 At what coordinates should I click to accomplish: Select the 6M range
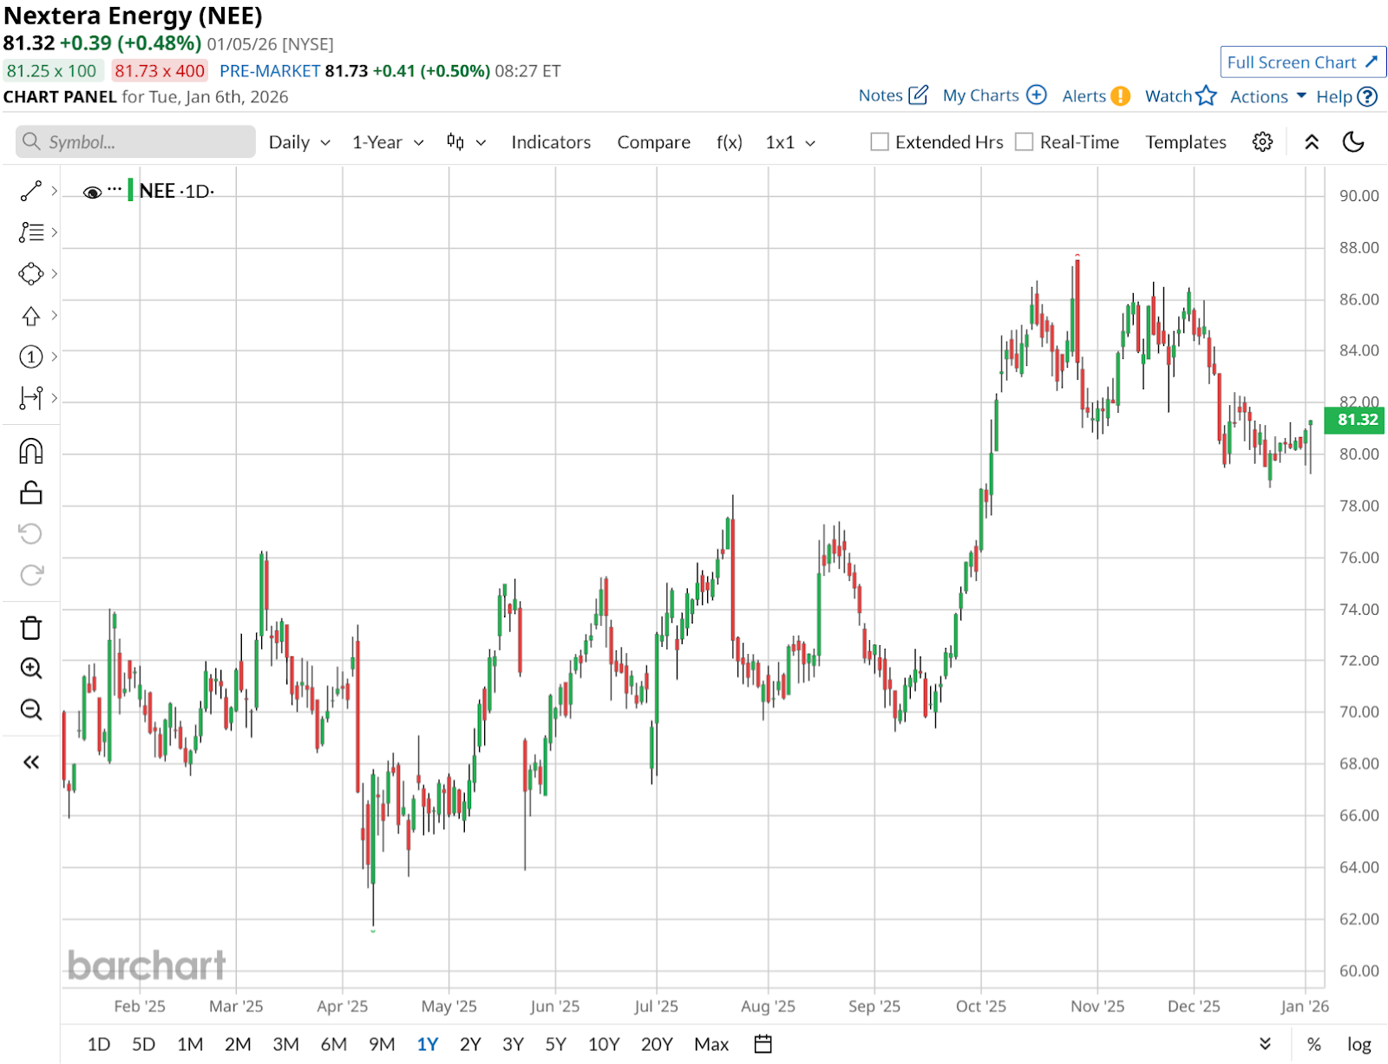(x=334, y=1044)
